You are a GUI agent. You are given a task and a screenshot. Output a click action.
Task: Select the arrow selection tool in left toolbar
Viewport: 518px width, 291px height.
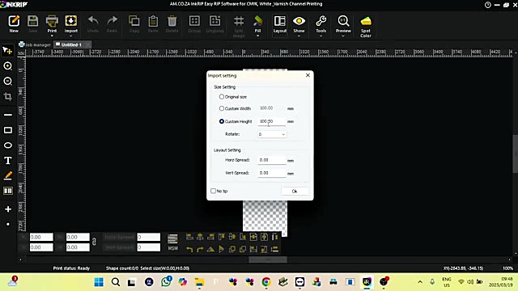7,50
